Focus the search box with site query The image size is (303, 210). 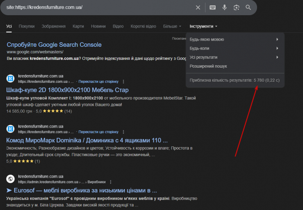click(98, 7)
